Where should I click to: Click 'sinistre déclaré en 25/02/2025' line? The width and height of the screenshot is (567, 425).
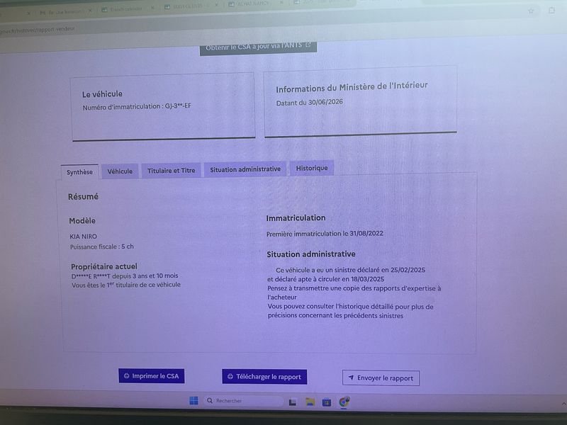(350, 270)
